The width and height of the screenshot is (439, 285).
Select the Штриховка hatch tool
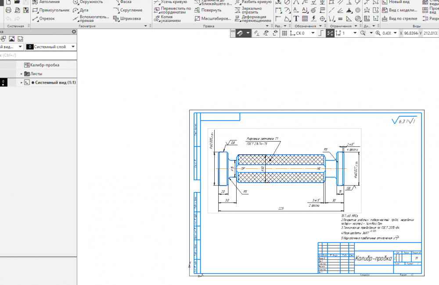[x=127, y=18]
